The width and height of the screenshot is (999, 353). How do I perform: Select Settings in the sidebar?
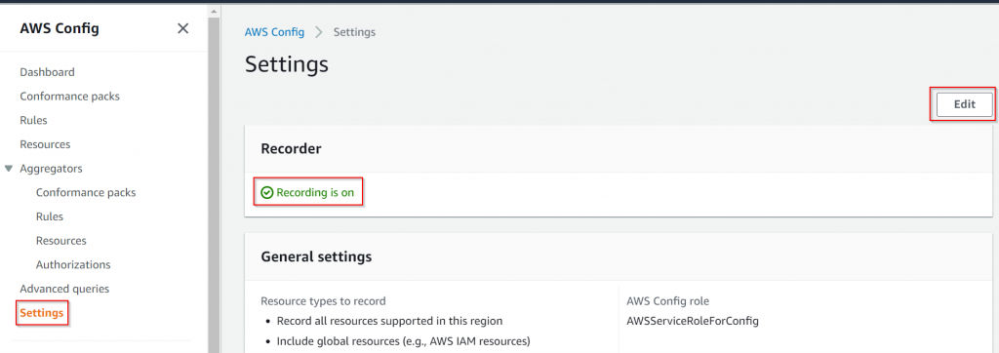click(x=41, y=313)
